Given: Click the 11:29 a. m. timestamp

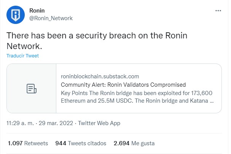Looking at the screenshot, I should [20, 123].
